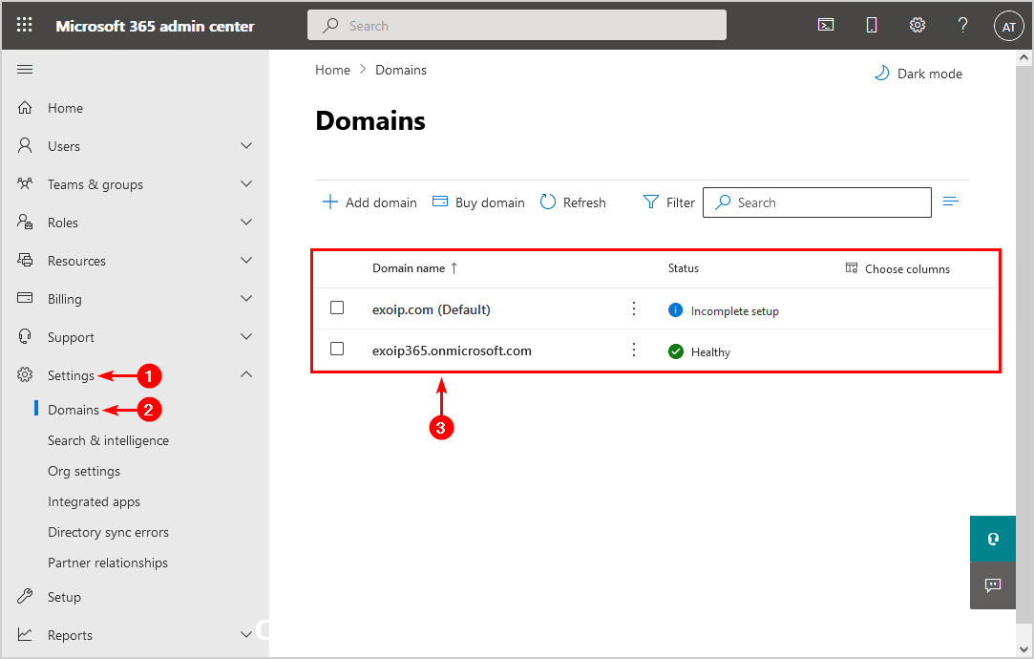Click the Healthy status text

point(710,352)
